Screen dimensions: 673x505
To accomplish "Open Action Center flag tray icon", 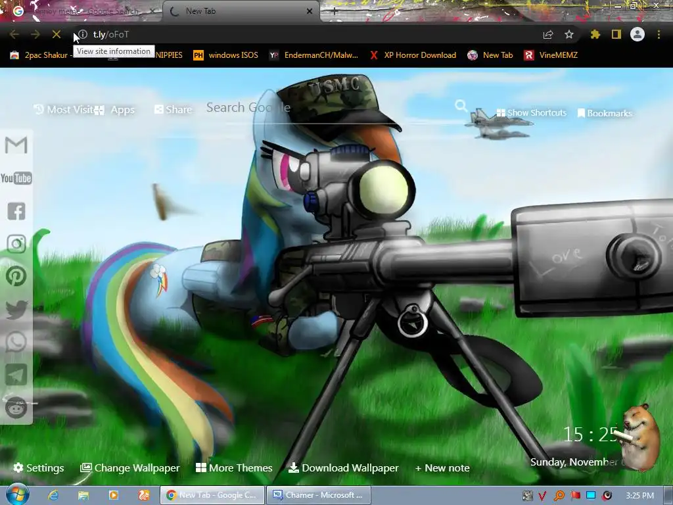I will [x=575, y=496].
